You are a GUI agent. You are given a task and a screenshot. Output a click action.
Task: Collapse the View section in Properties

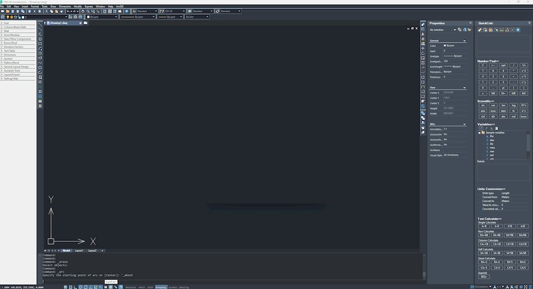(x=464, y=87)
